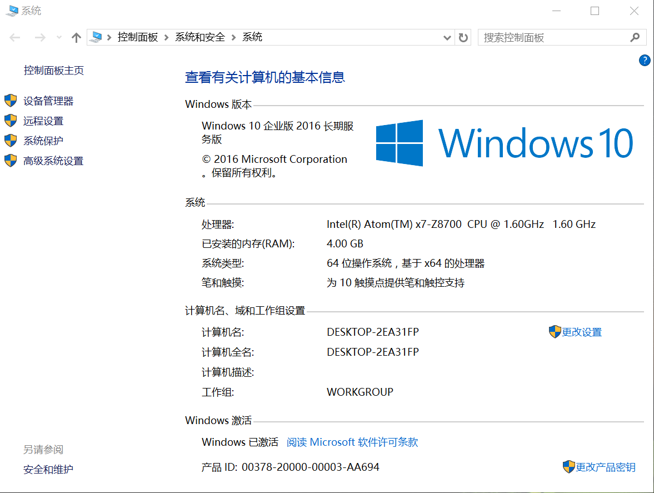
Task: Click the heading 查看有关计算机的基本信息
Action: pos(265,77)
